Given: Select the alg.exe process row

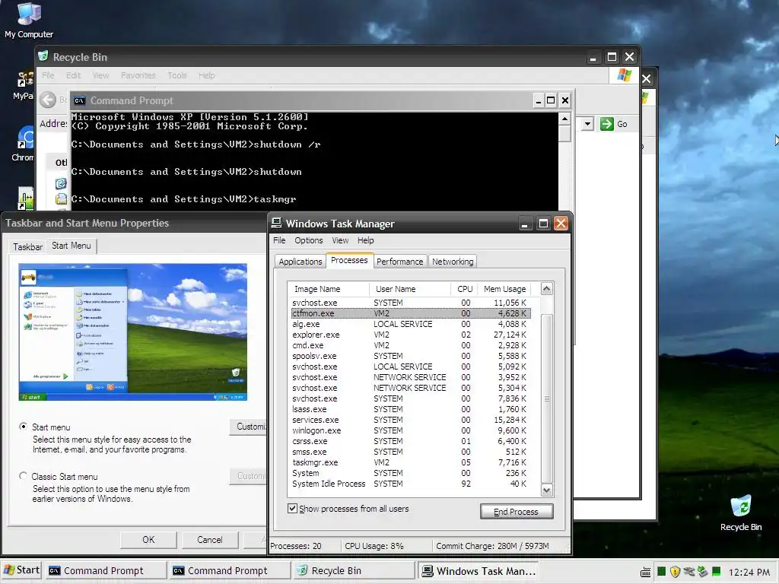Looking at the screenshot, I should tap(410, 324).
